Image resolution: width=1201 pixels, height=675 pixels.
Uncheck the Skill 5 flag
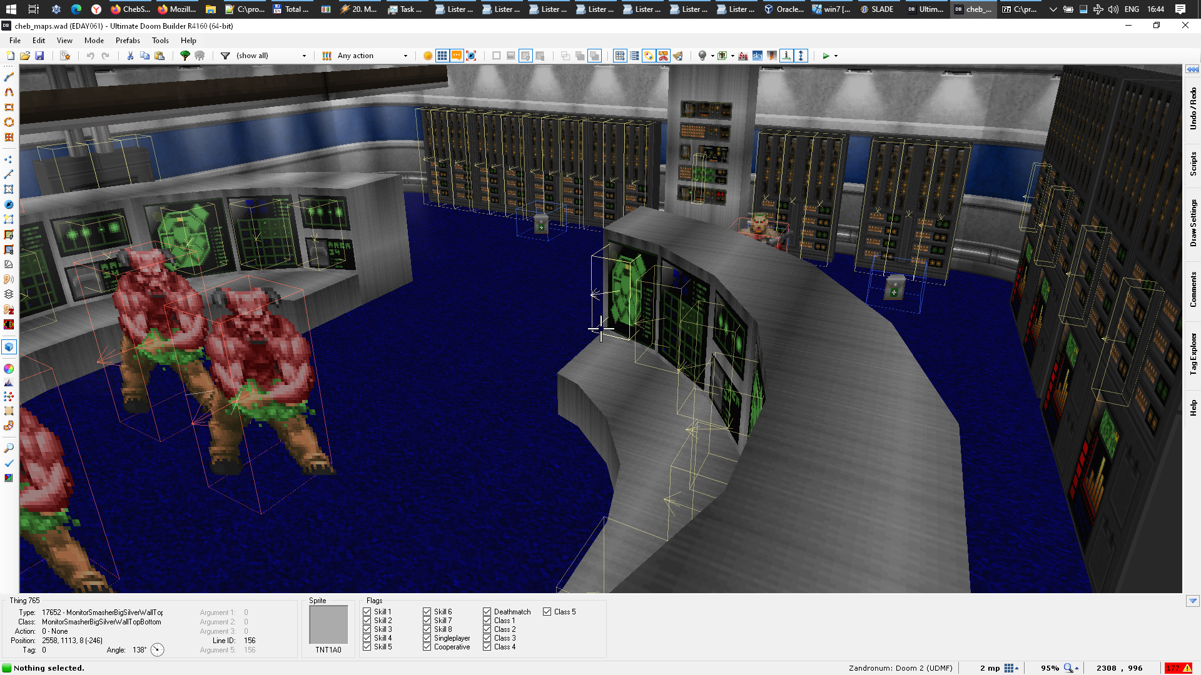click(367, 647)
